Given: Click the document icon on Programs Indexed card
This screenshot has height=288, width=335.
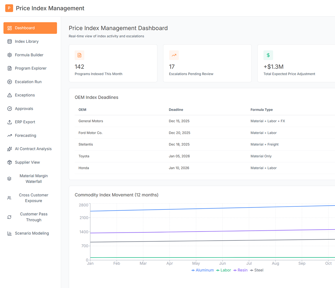Looking at the screenshot, I should (79, 55).
